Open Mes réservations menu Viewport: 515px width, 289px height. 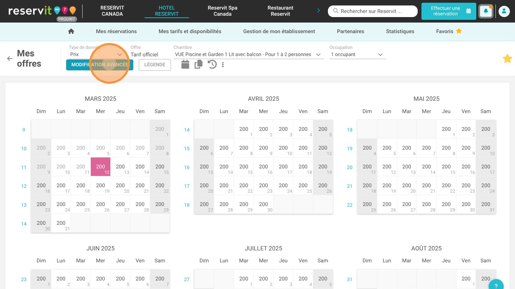116,31
